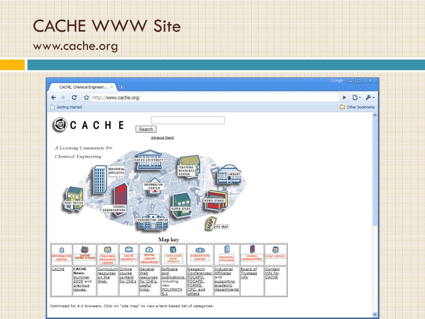Open POLYMATH 6.1 link

pos(172,291)
